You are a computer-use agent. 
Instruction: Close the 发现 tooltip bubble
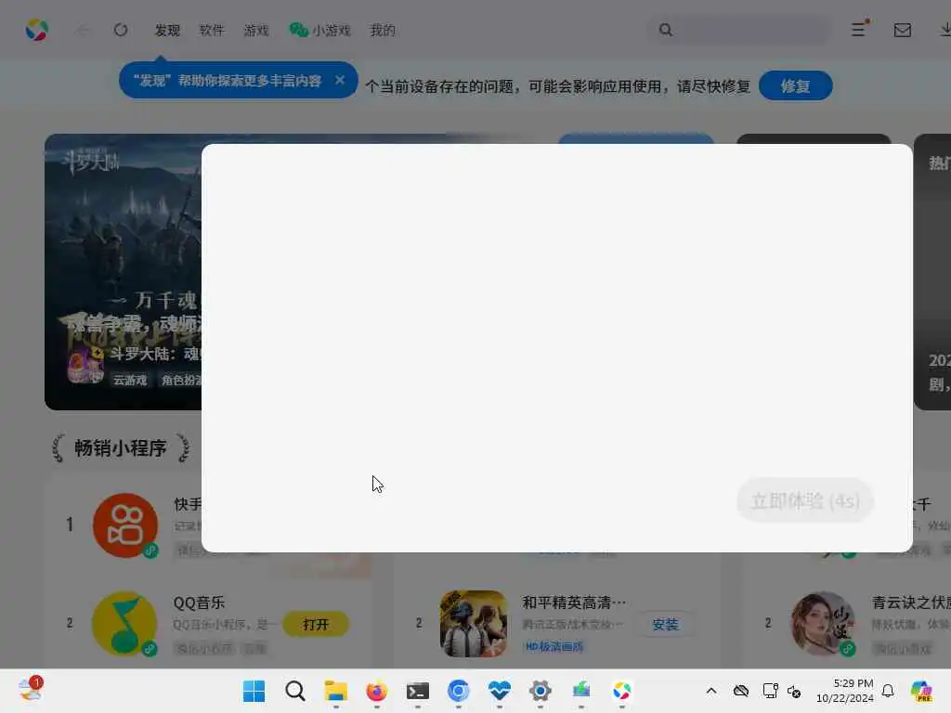340,80
